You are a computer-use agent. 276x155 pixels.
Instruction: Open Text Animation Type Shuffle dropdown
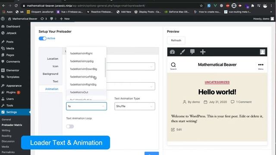pyautogui.click(x=135, y=106)
